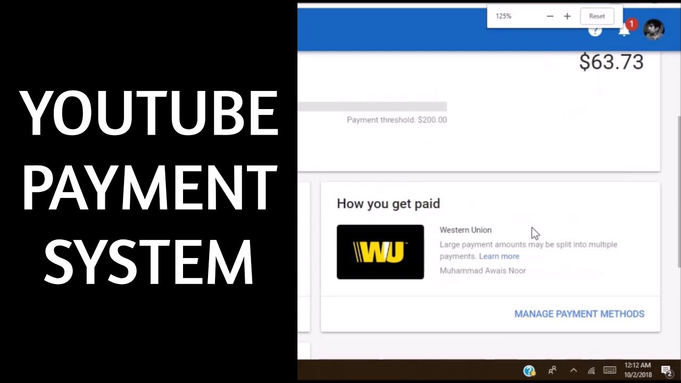
Task: Open the notifications bell
Action: click(625, 30)
